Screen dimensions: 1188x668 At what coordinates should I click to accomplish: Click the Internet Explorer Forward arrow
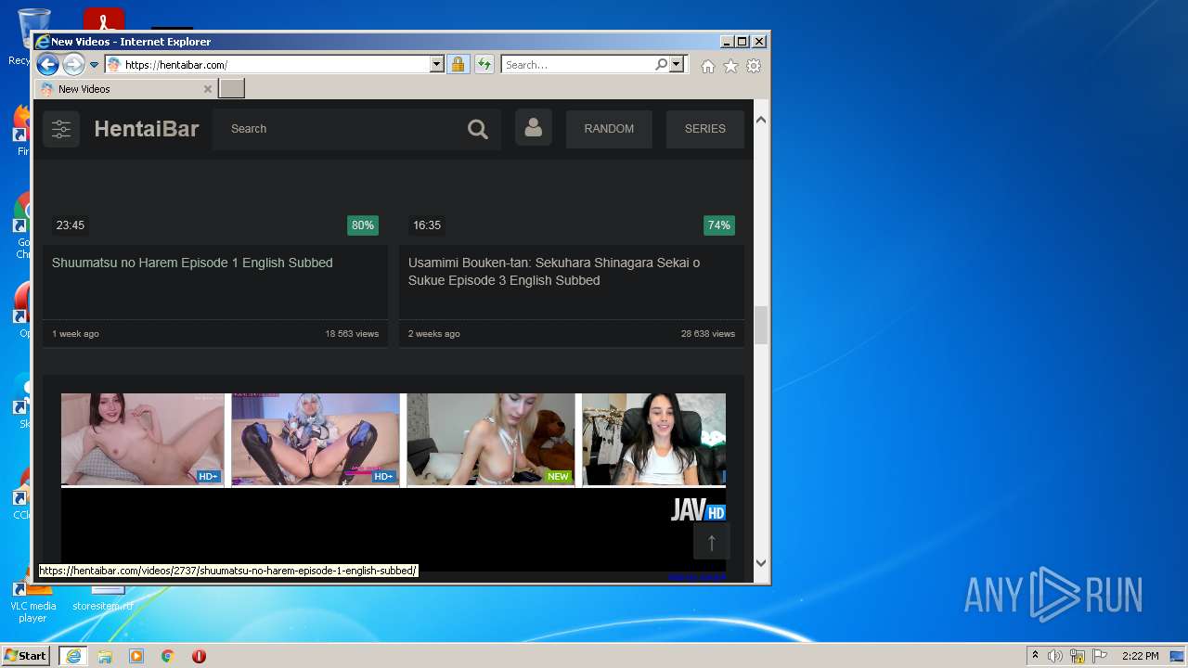pos(73,64)
